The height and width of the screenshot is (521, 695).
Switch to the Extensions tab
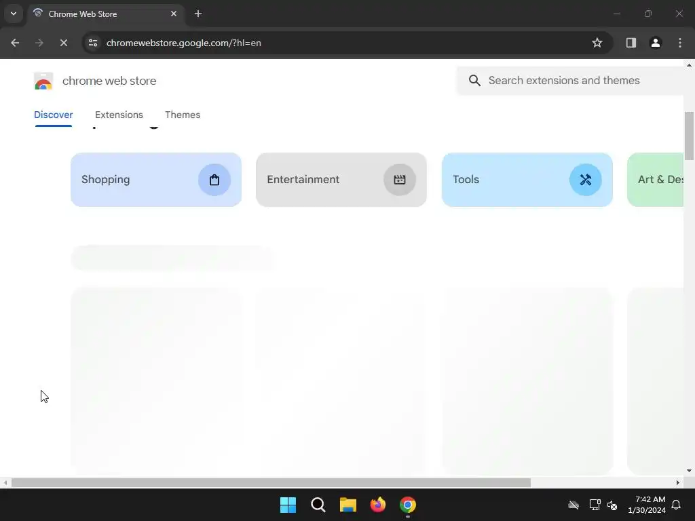[x=119, y=115]
